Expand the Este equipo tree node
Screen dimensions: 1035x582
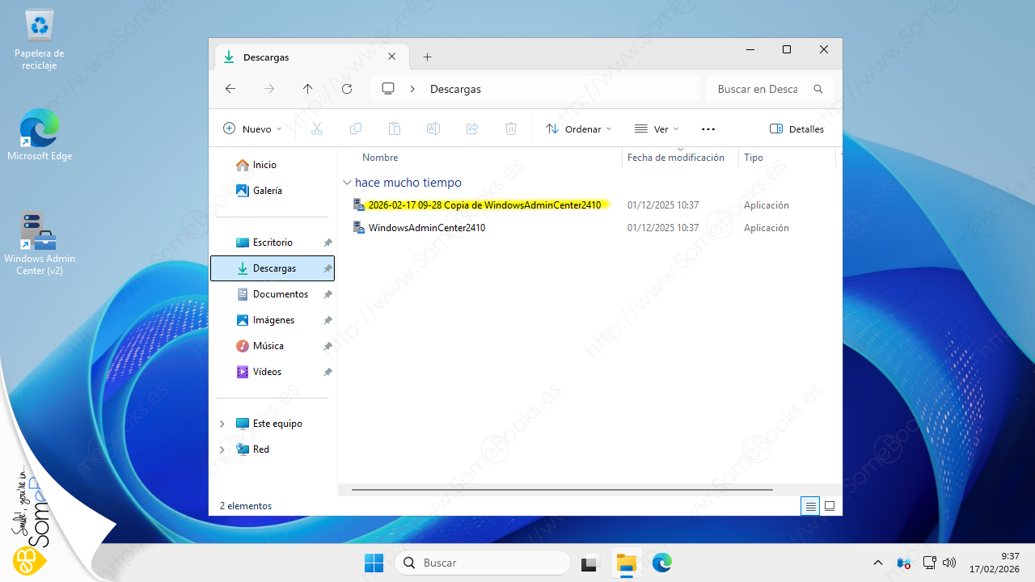222,424
